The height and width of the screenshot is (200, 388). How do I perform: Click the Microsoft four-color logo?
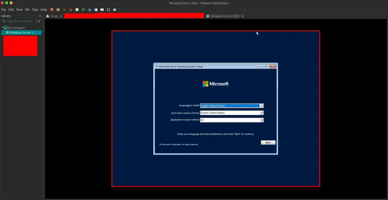click(x=205, y=84)
